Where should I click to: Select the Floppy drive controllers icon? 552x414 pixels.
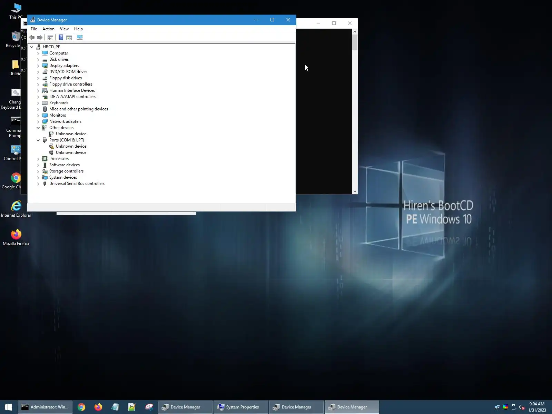(45, 84)
